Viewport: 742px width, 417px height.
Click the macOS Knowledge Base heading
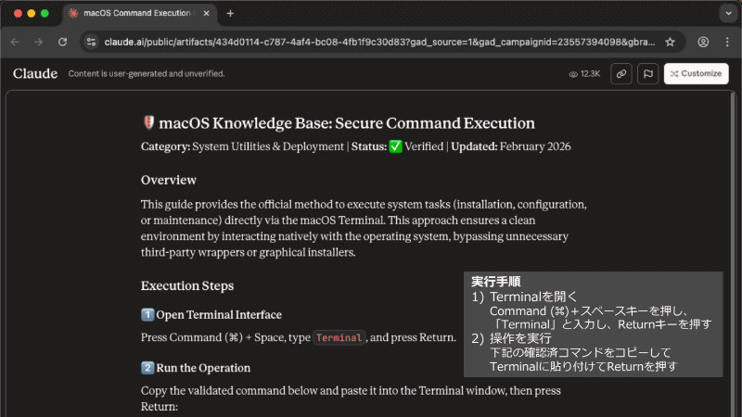[346, 123]
